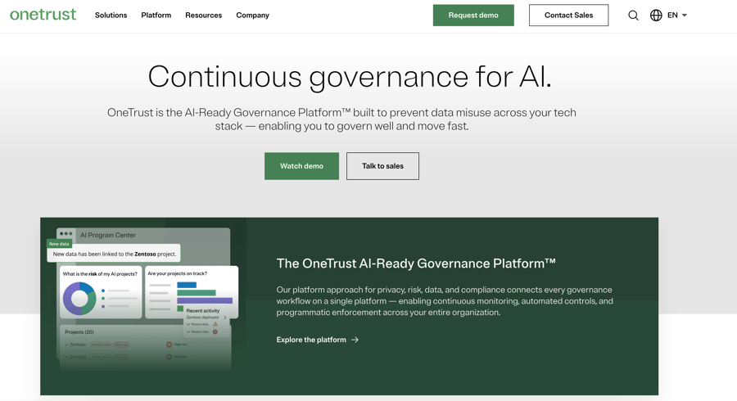Click the risk donut chart graphic
This screenshot has height=401, width=737.
[79, 299]
